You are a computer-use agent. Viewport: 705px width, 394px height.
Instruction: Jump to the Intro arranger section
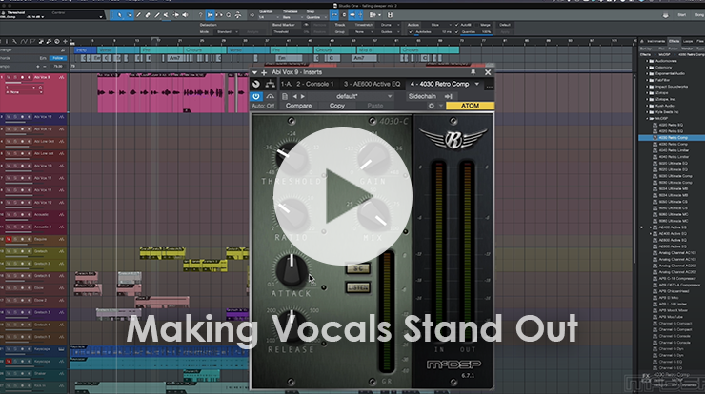[x=85, y=49]
